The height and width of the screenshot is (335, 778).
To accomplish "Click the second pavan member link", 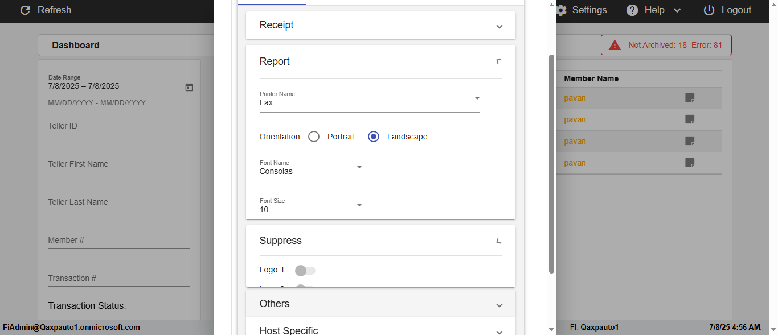I will pyautogui.click(x=575, y=119).
